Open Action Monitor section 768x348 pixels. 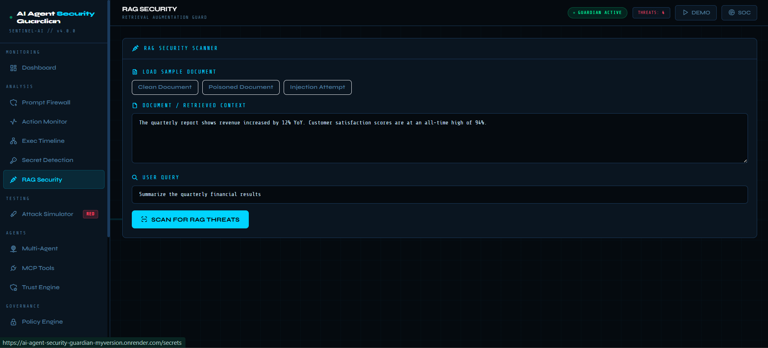[54, 122]
